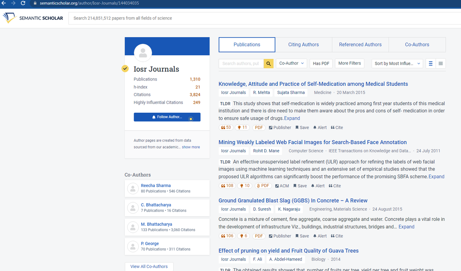Click the browser address bar URL
Screen dimensions: 461x271
point(89,3)
